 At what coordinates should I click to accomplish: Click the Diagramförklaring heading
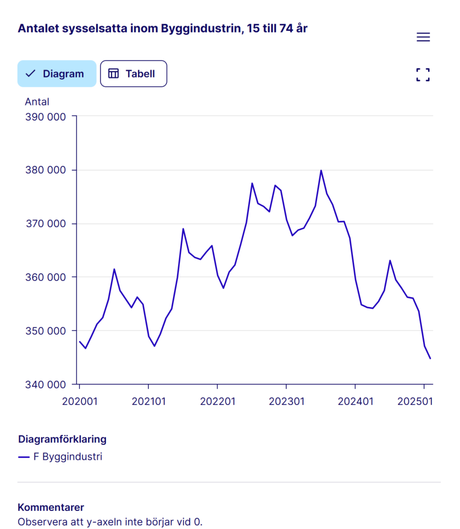62,439
